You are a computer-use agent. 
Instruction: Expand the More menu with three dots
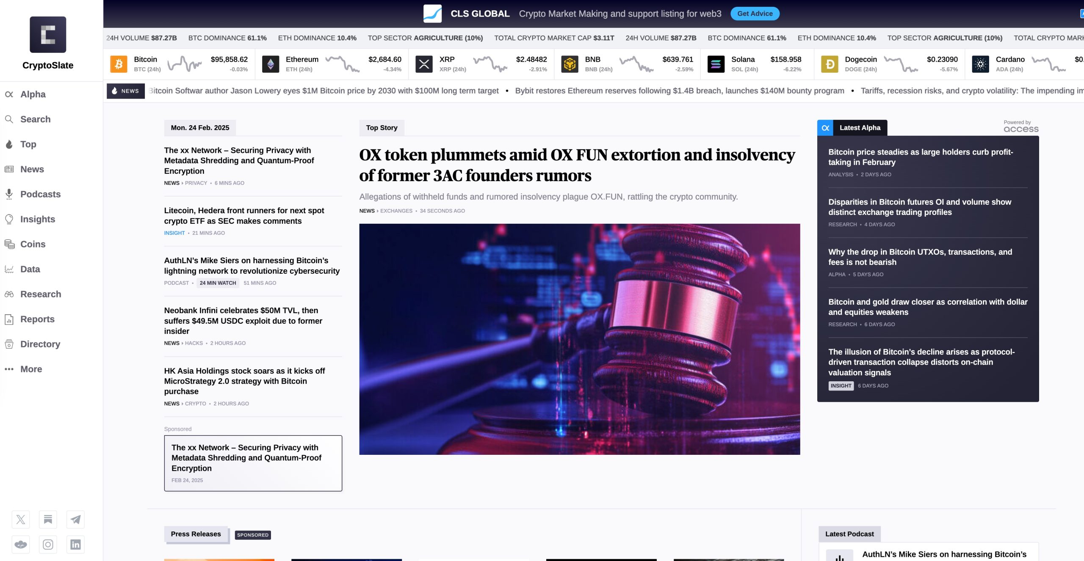coord(23,369)
